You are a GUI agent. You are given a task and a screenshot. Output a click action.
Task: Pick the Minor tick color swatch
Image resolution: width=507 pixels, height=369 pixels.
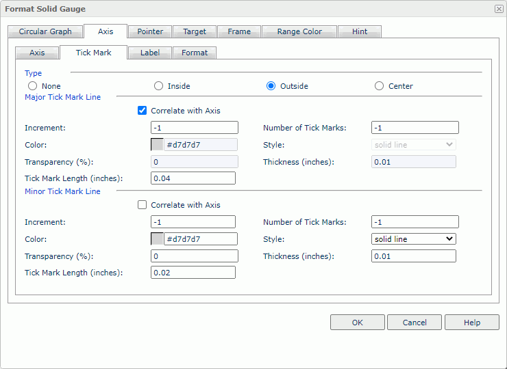click(157, 238)
